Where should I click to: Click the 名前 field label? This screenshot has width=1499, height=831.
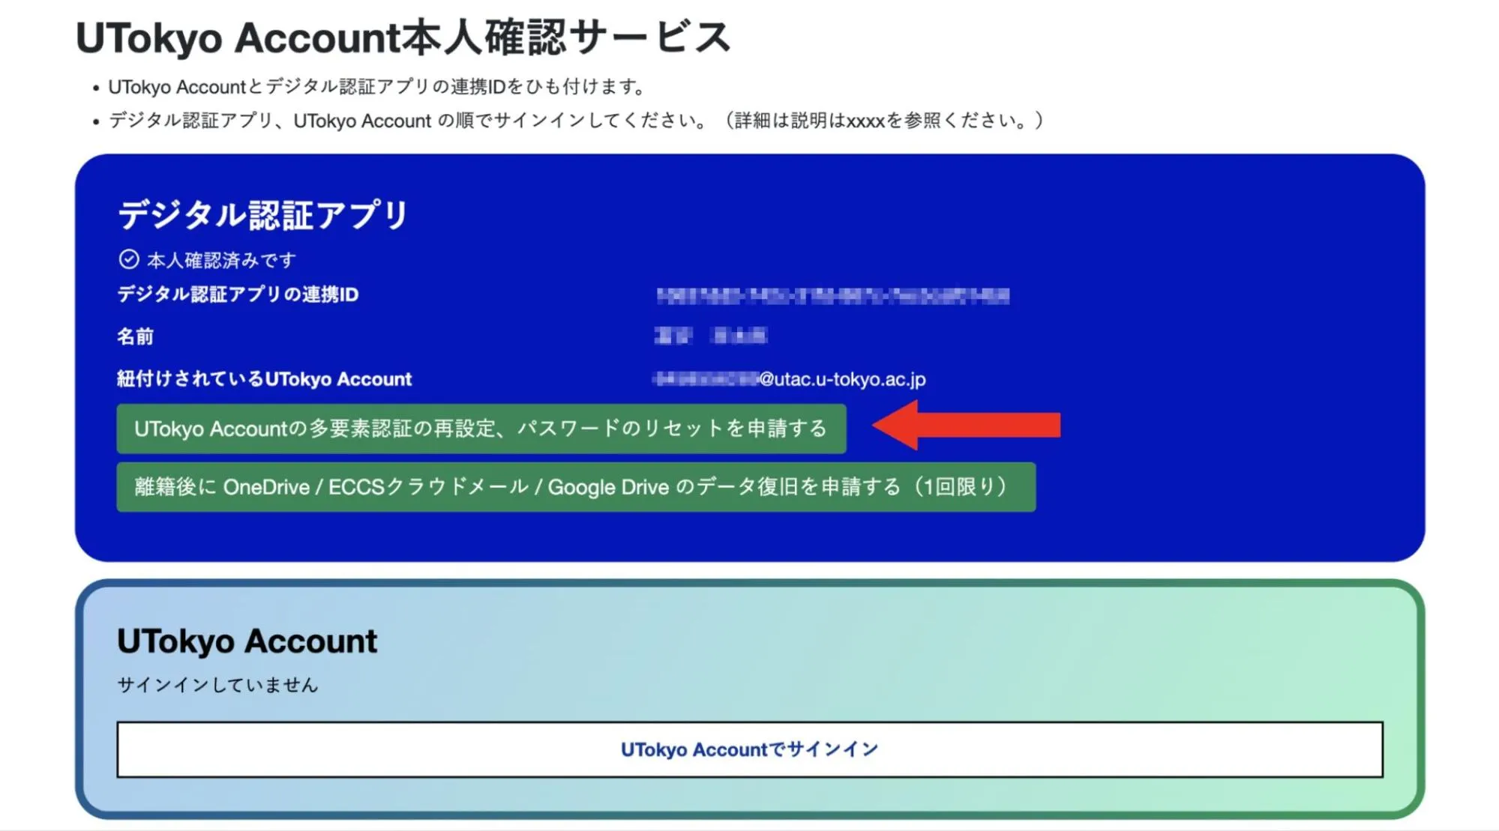(135, 336)
